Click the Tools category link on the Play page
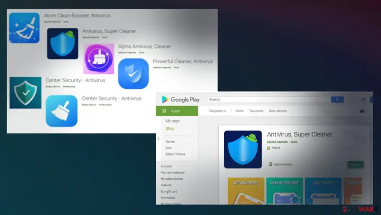This screenshot has width=381, height=215. point(294,142)
